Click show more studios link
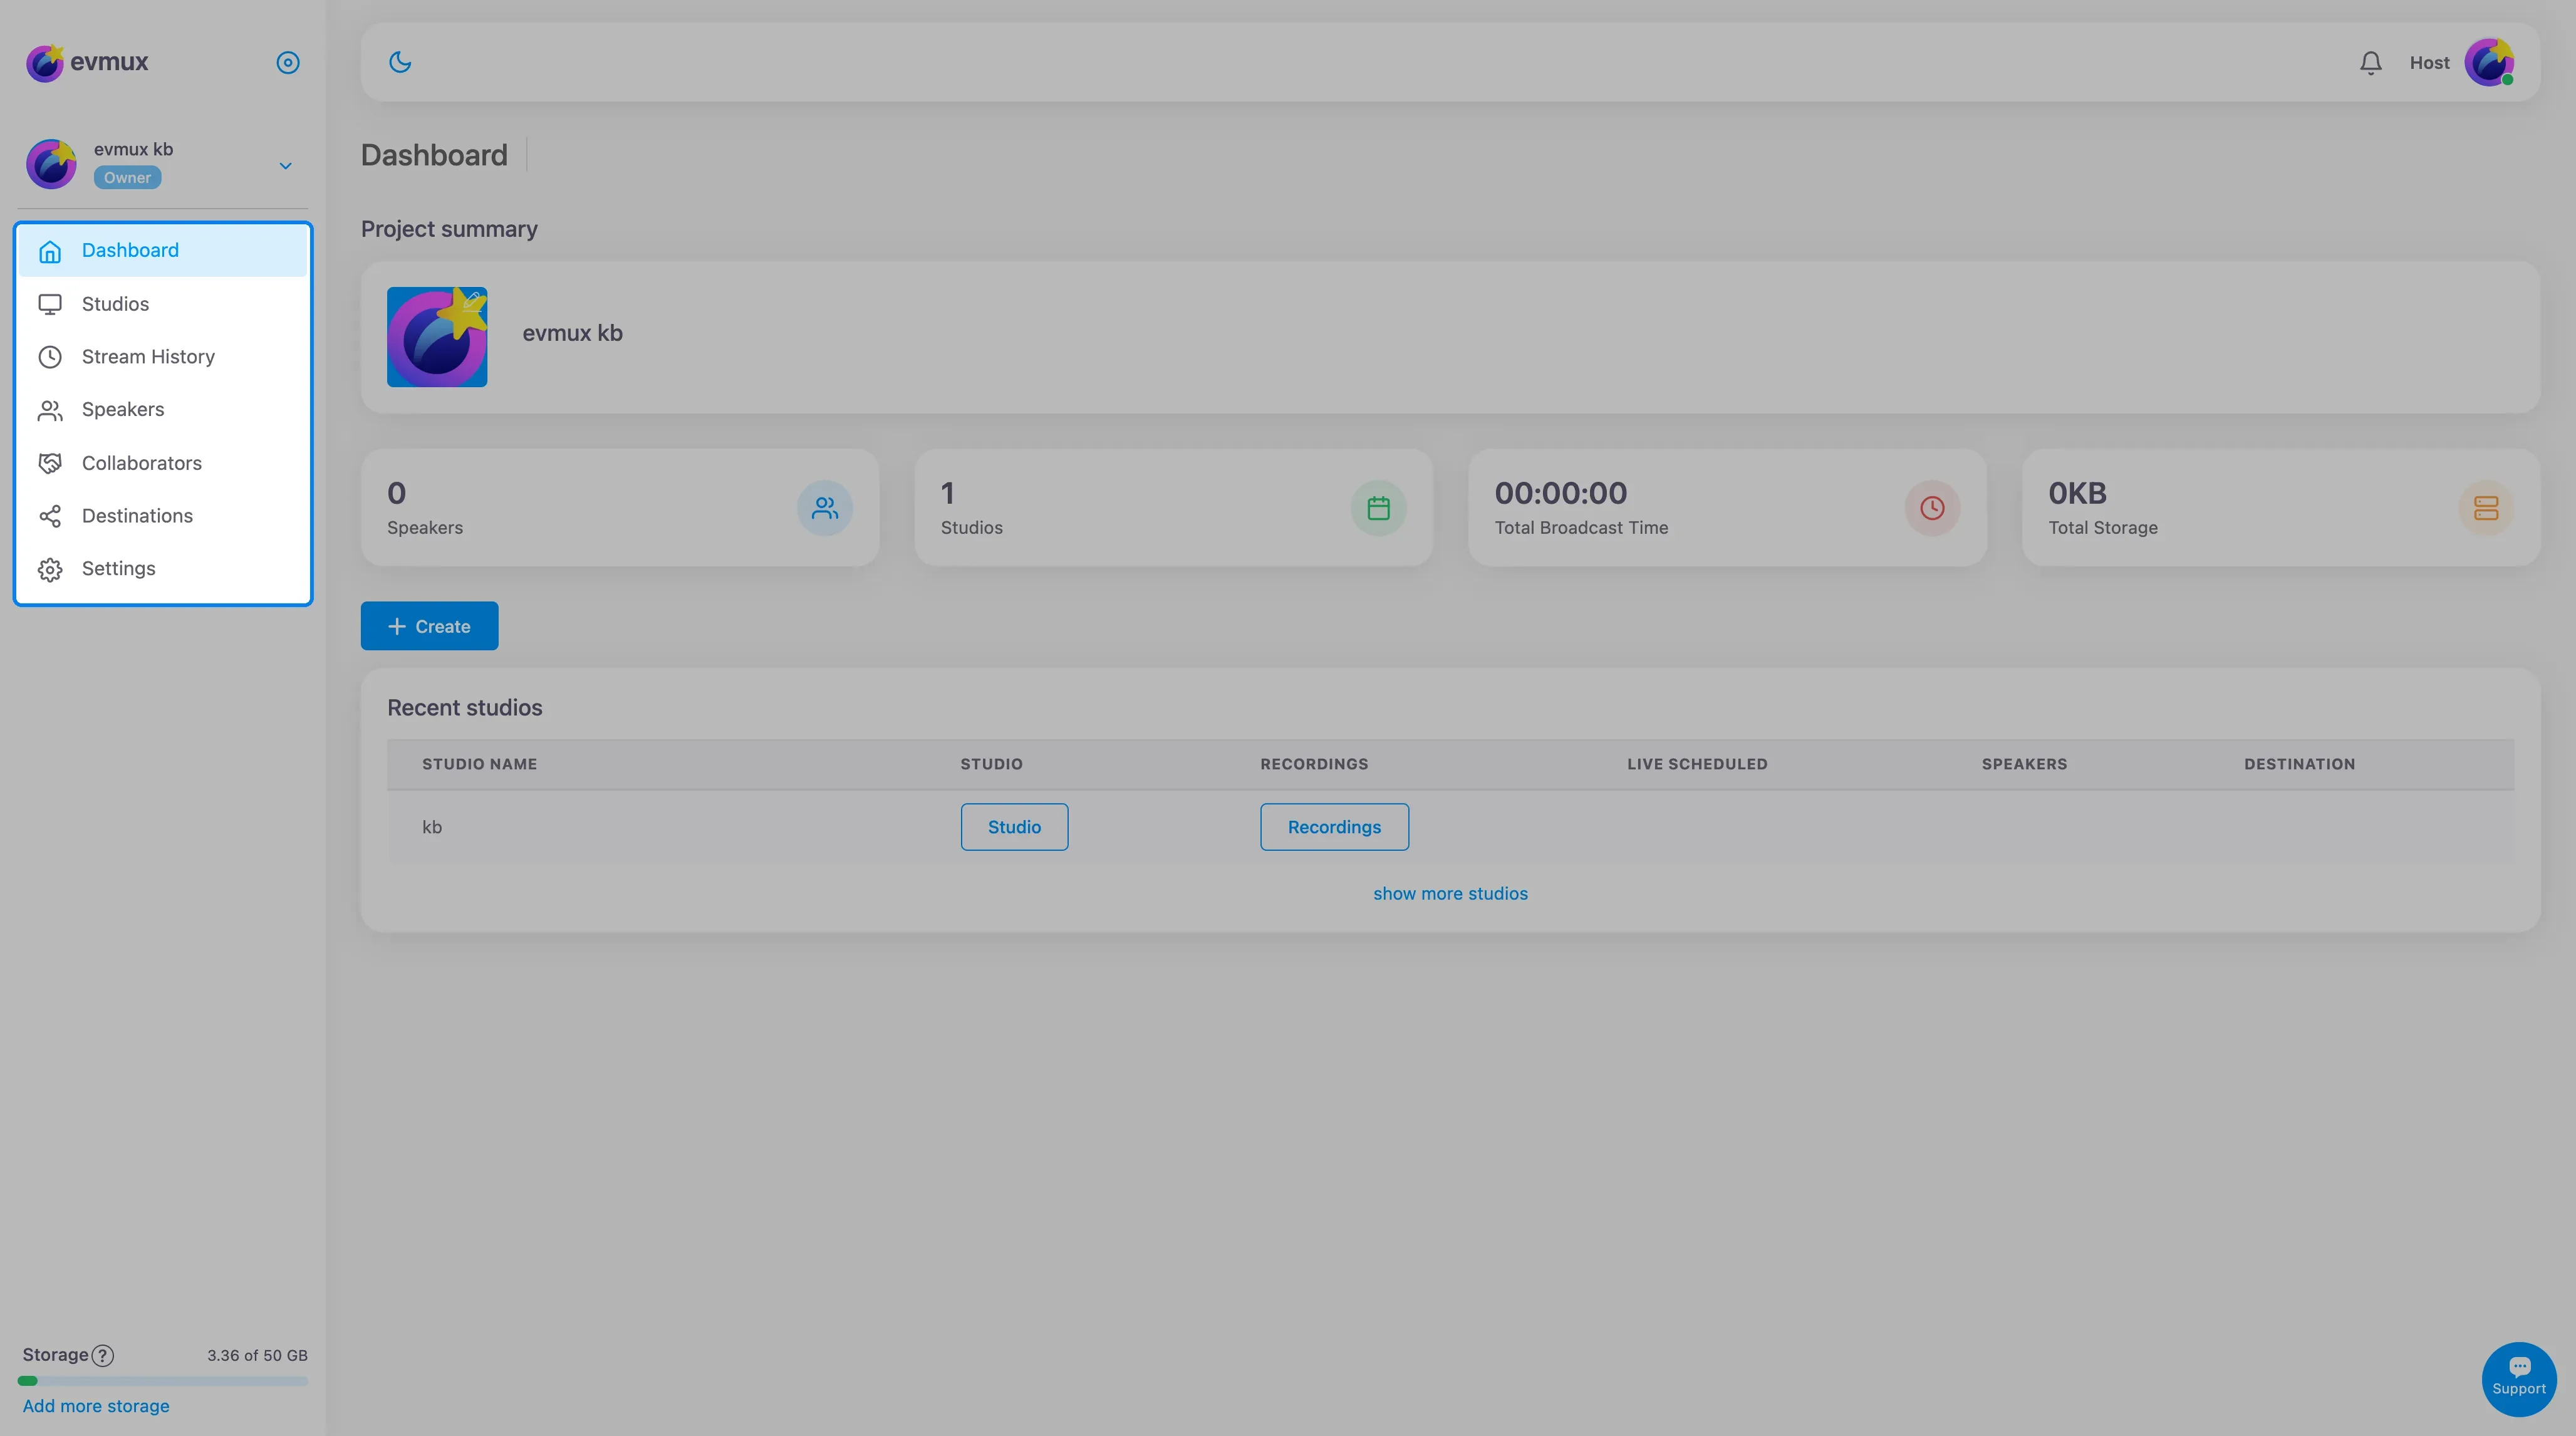This screenshot has width=2576, height=1436. coord(1450,894)
